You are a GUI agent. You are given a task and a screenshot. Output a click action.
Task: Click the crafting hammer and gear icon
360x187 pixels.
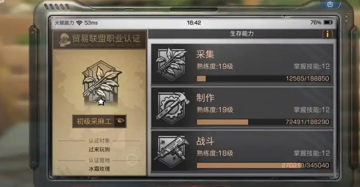coord(172,108)
